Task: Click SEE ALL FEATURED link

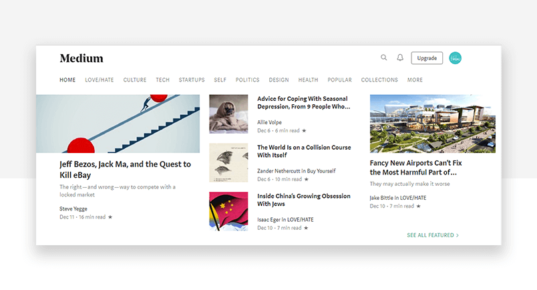Action: point(433,235)
